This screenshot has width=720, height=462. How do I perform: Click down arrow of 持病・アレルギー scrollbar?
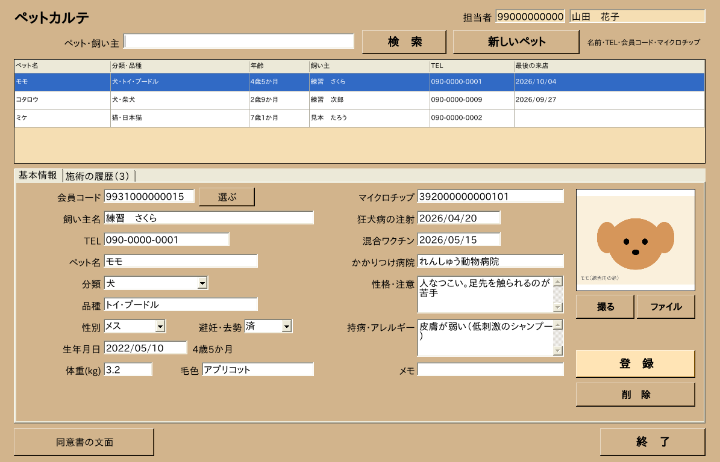point(558,351)
